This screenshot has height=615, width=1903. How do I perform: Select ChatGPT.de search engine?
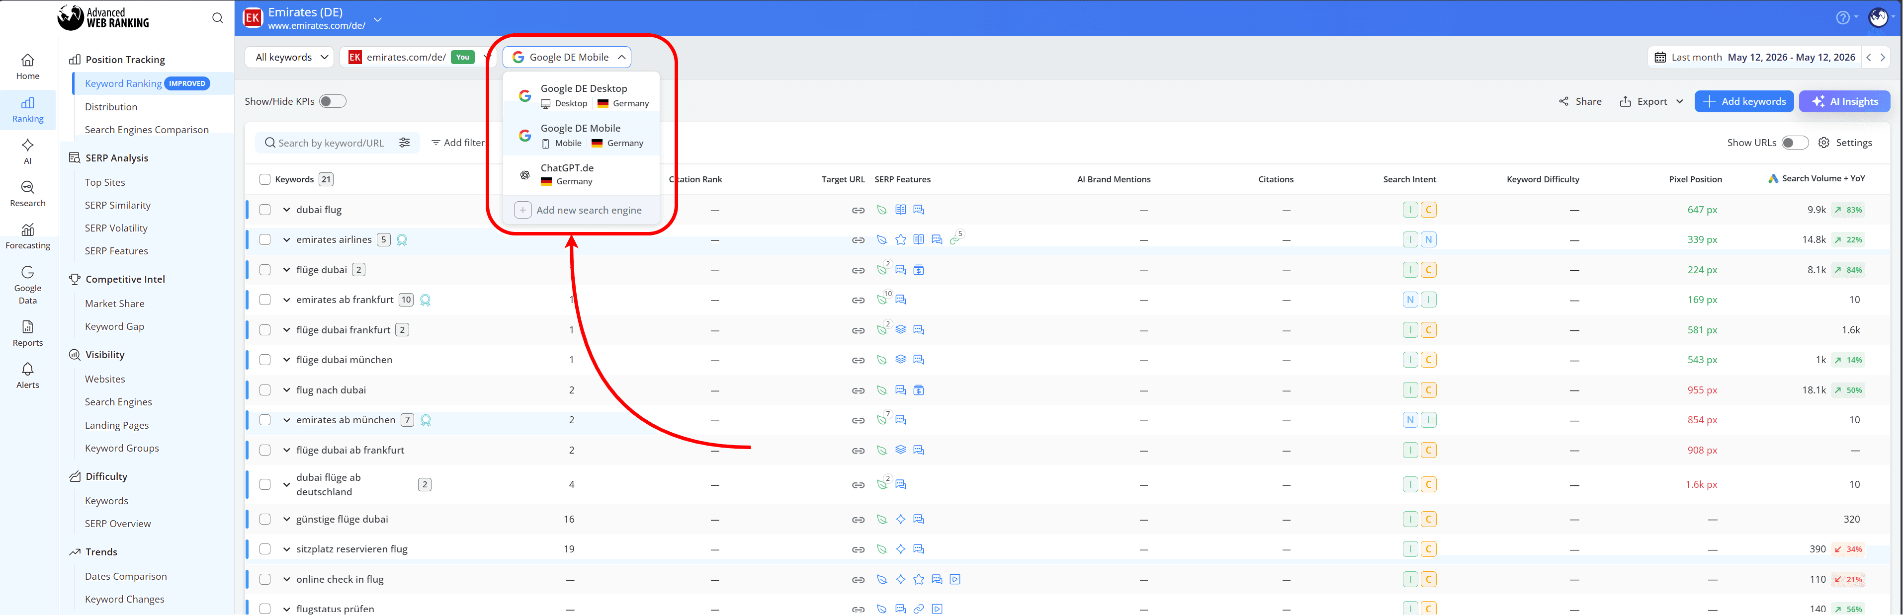(x=582, y=174)
